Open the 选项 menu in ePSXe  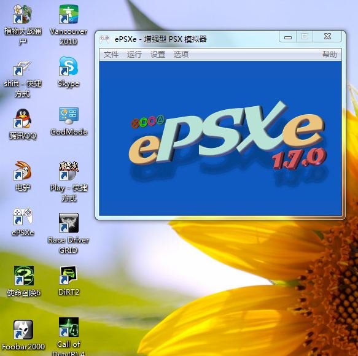coord(181,55)
